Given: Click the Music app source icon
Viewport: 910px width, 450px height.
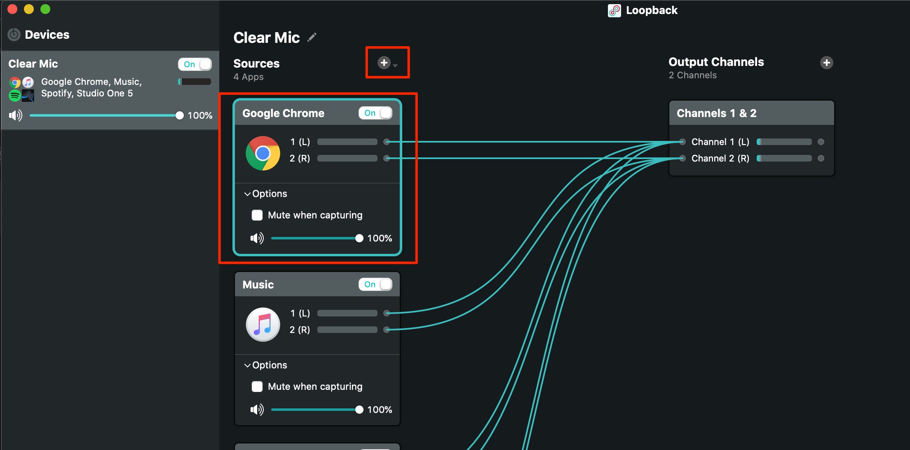Looking at the screenshot, I should coord(263,324).
